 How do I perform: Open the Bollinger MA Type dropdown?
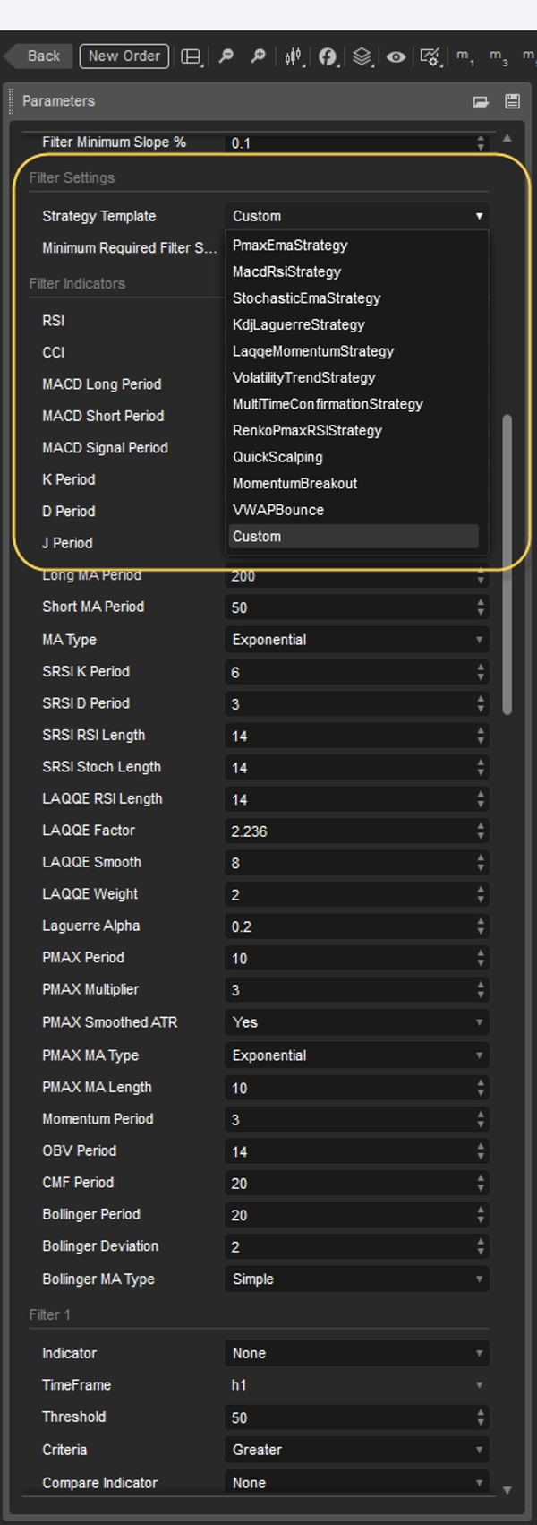355,1279
